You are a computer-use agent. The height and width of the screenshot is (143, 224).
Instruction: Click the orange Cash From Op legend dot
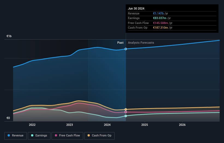[x=89, y=135]
